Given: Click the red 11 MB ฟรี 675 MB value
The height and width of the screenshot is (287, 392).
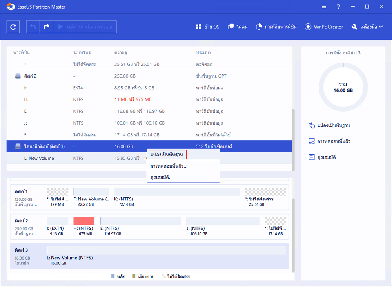Looking at the screenshot, I should coord(133,99).
